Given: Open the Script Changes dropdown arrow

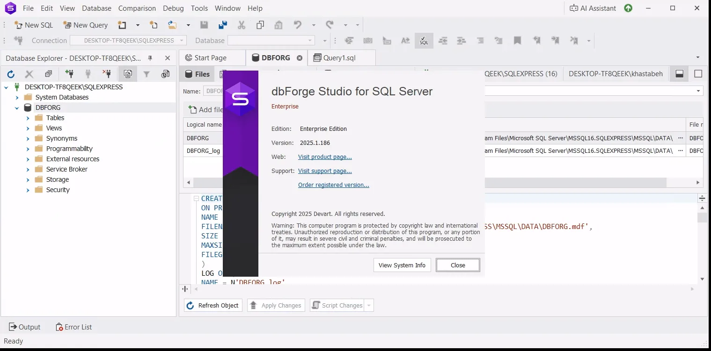Looking at the screenshot, I should pos(369,306).
